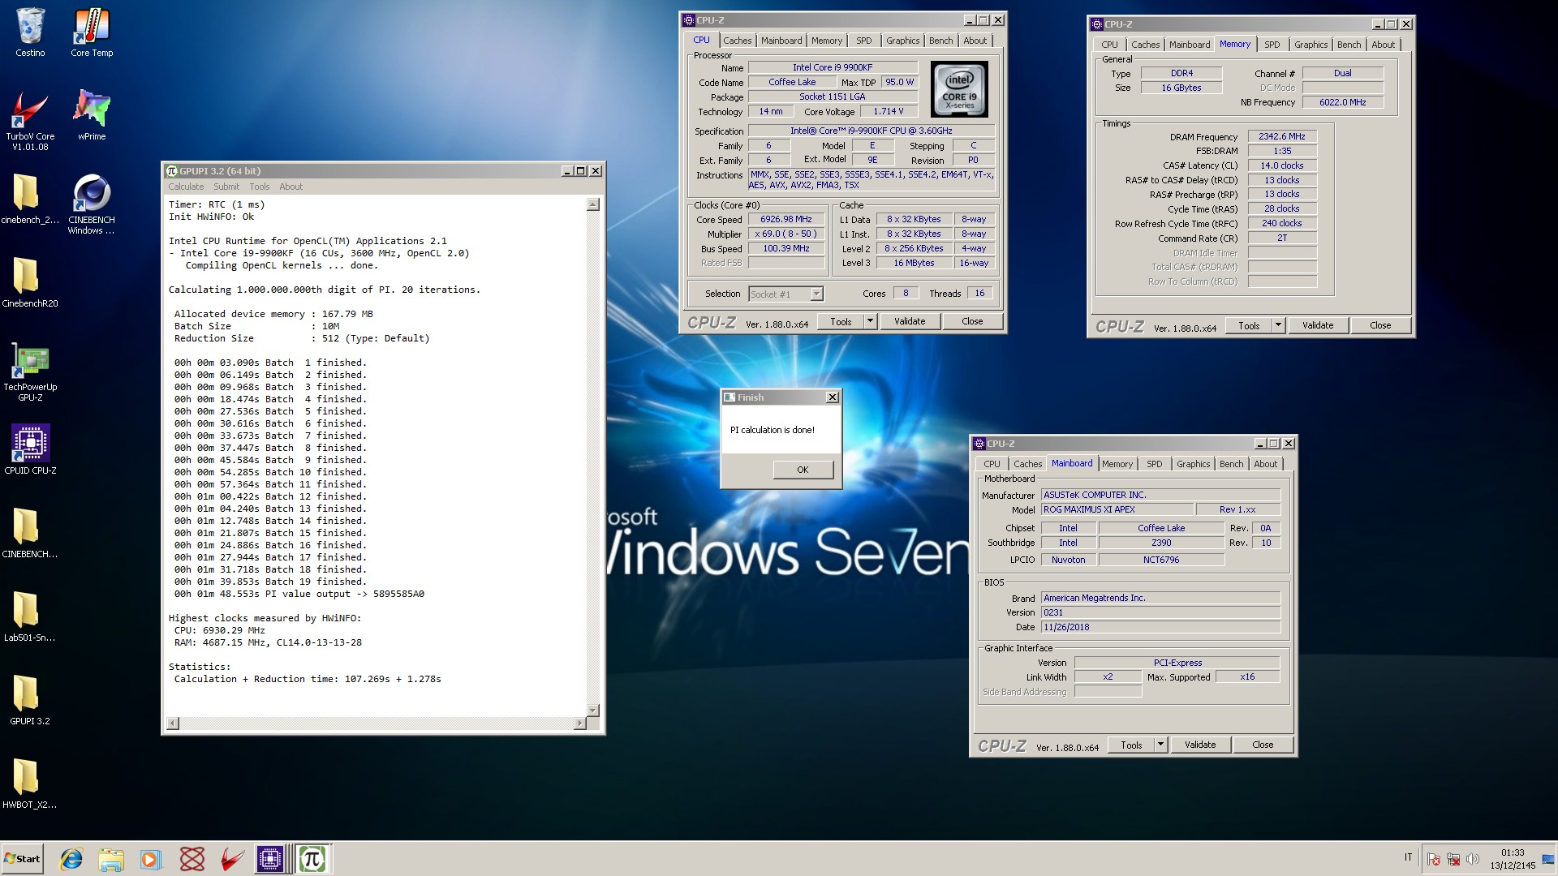Click OK in the Finish dialog
Image resolution: width=1558 pixels, height=876 pixels.
click(x=803, y=470)
